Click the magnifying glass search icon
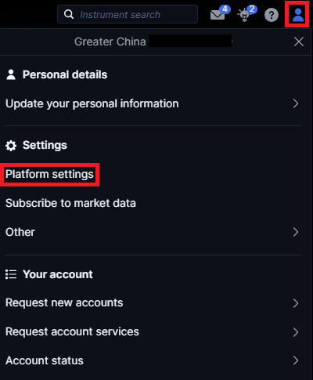The width and height of the screenshot is (313, 380). (69, 14)
